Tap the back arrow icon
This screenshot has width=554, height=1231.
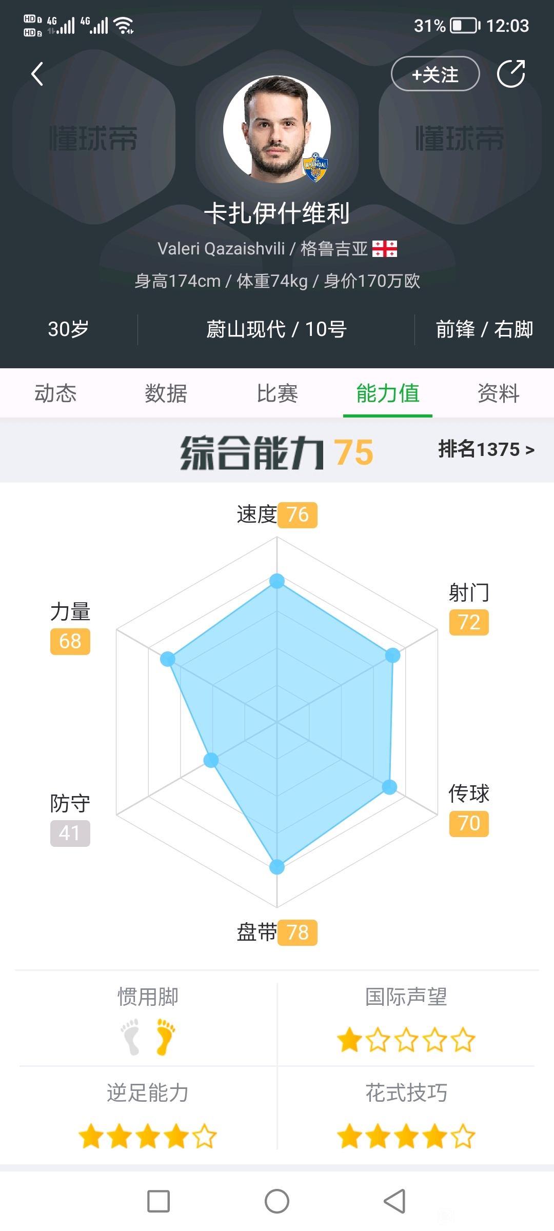coord(37,74)
